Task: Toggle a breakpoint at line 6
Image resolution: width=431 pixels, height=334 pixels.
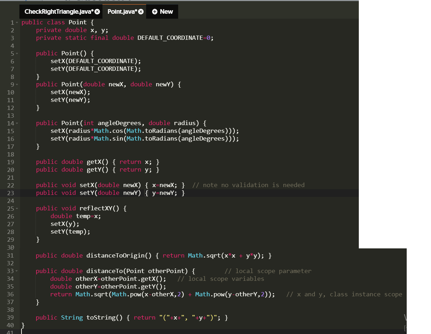Action: click(x=12, y=61)
